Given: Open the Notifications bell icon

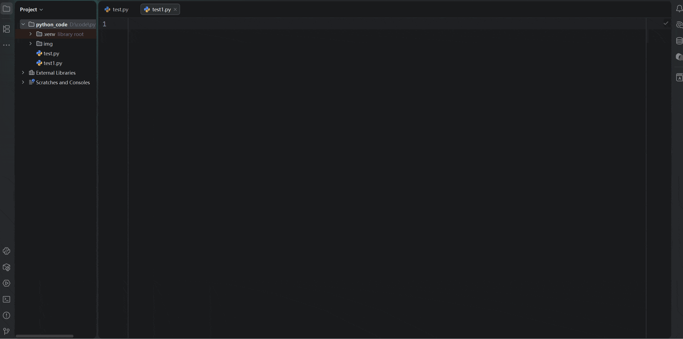Looking at the screenshot, I should point(679,9).
